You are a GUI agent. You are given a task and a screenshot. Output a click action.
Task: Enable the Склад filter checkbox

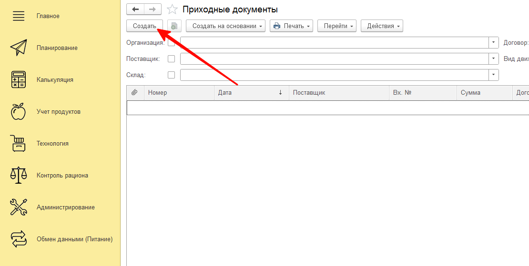coord(172,75)
